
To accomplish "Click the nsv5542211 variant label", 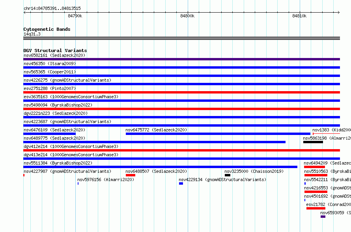I will coord(327,180).
